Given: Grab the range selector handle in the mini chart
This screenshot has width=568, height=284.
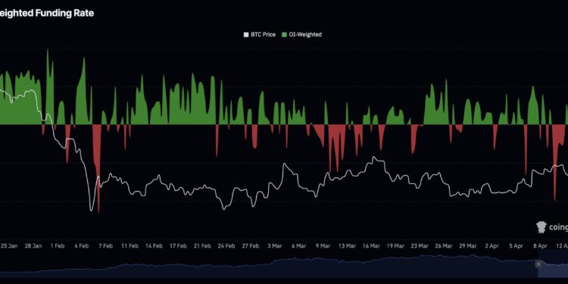Looking at the screenshot, I should click(538, 264).
